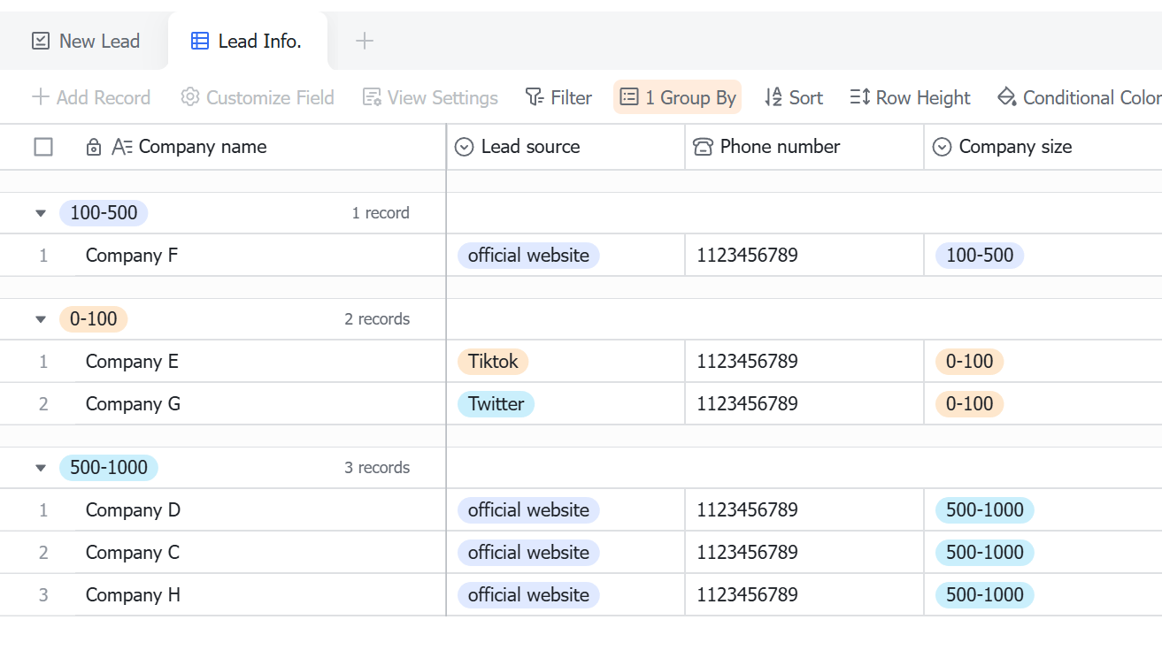
Task: Open the 1 Group By menu
Action: [678, 97]
